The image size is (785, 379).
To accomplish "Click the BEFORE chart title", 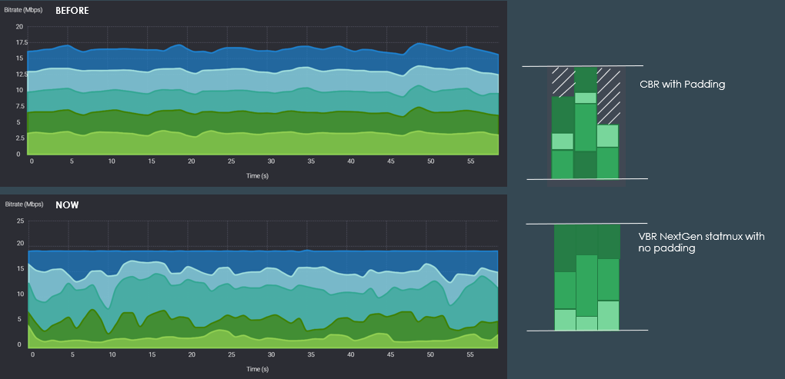I will tap(73, 12).
